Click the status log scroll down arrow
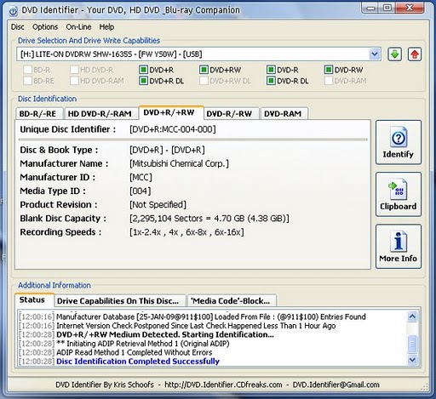 (x=412, y=360)
